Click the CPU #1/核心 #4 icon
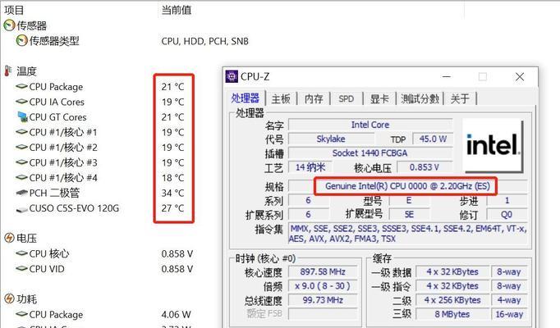Image resolution: width=560 pixels, height=328 pixels. (x=22, y=177)
